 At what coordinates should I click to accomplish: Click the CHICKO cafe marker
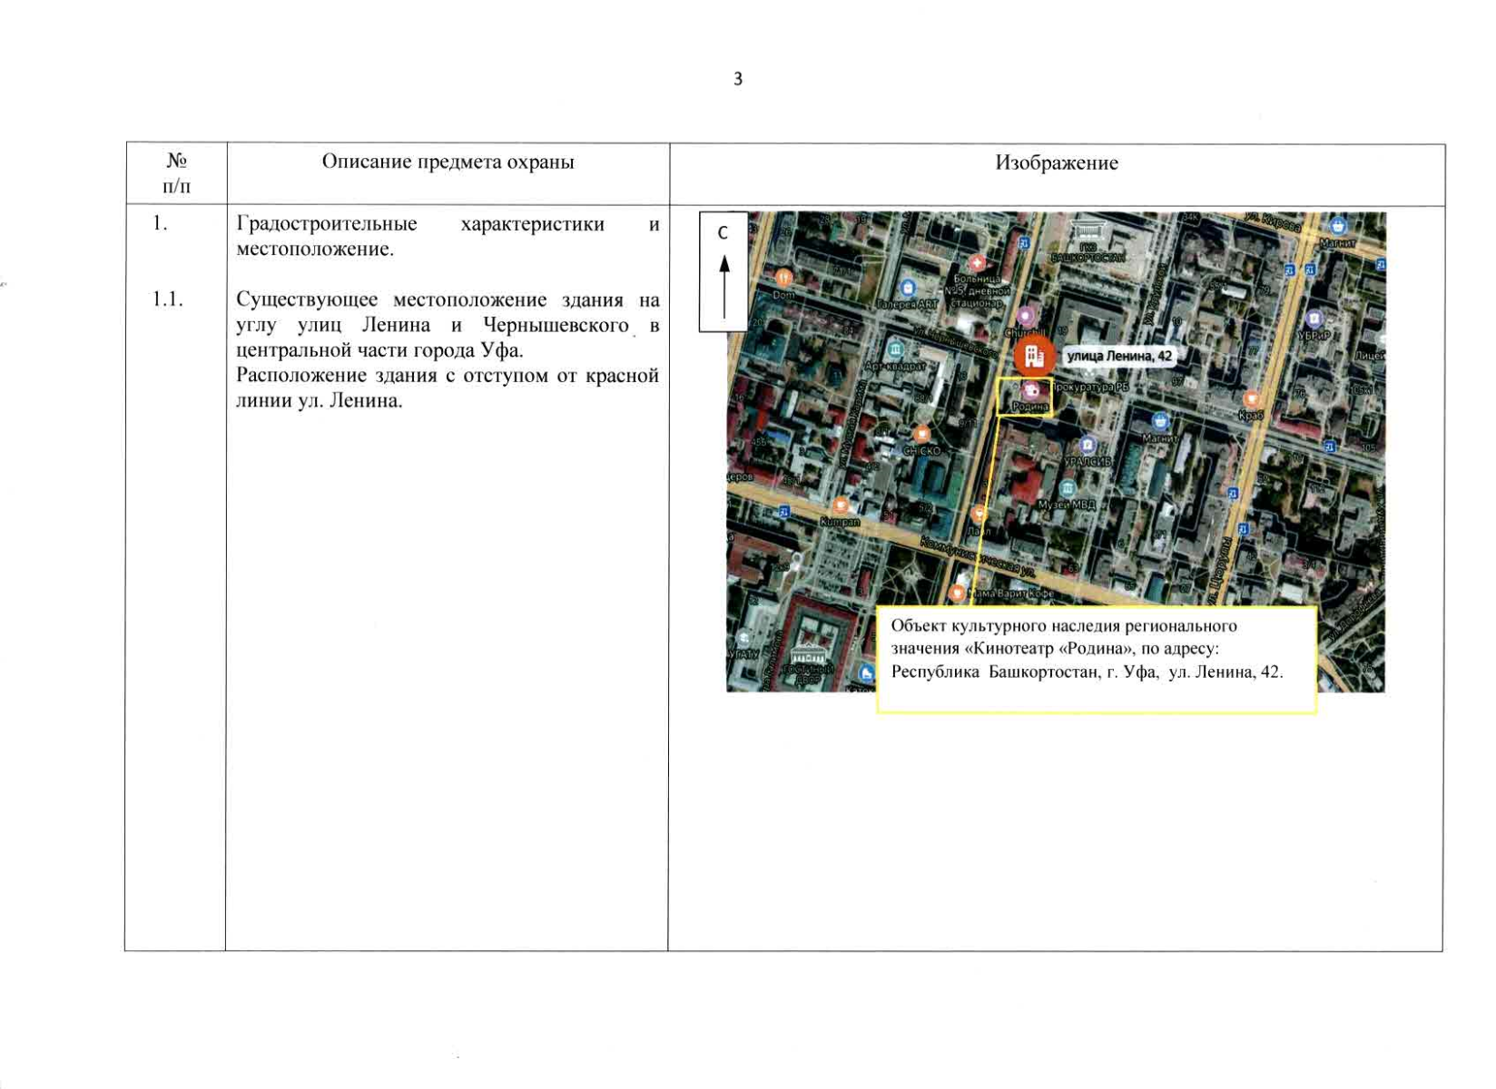[x=922, y=434]
